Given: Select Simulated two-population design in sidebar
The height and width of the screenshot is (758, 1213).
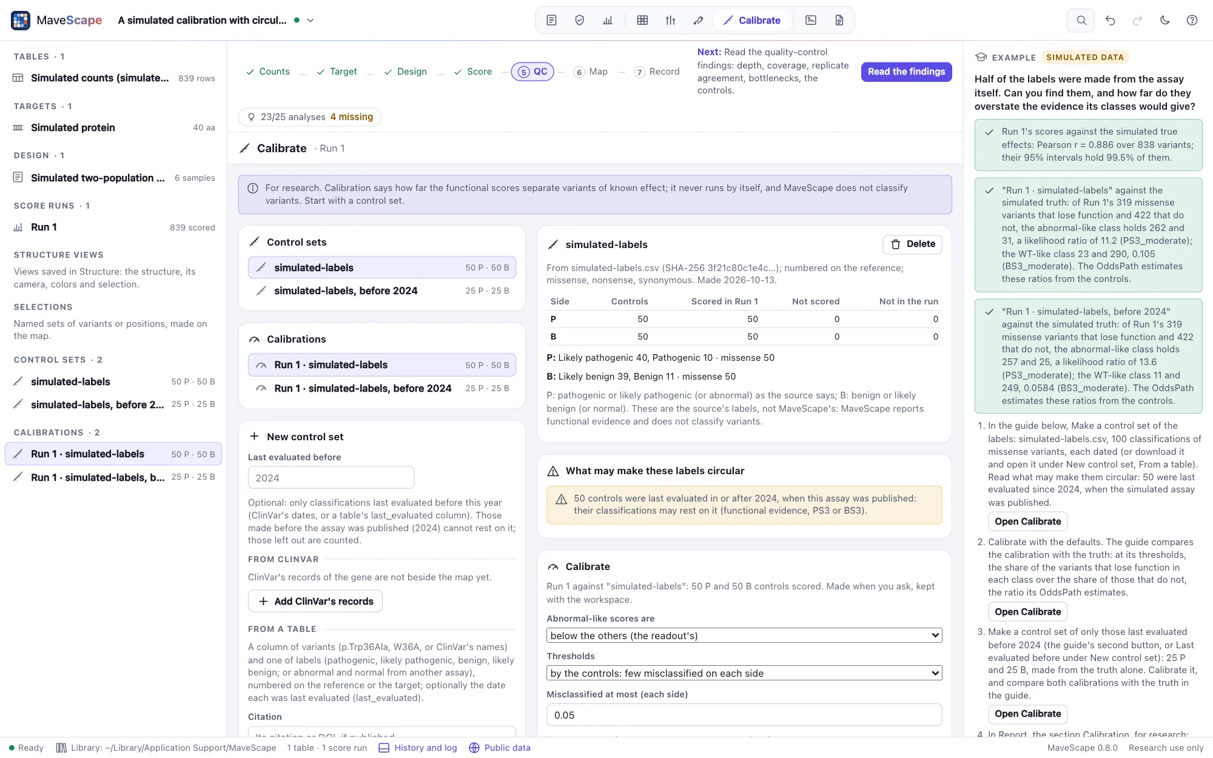Looking at the screenshot, I should [x=113, y=178].
